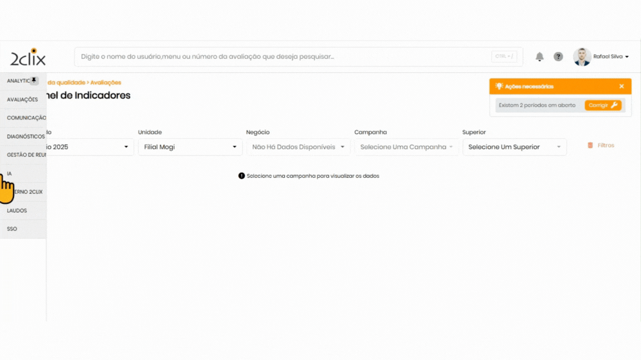Select Avaliações in the side menu

coord(22,99)
